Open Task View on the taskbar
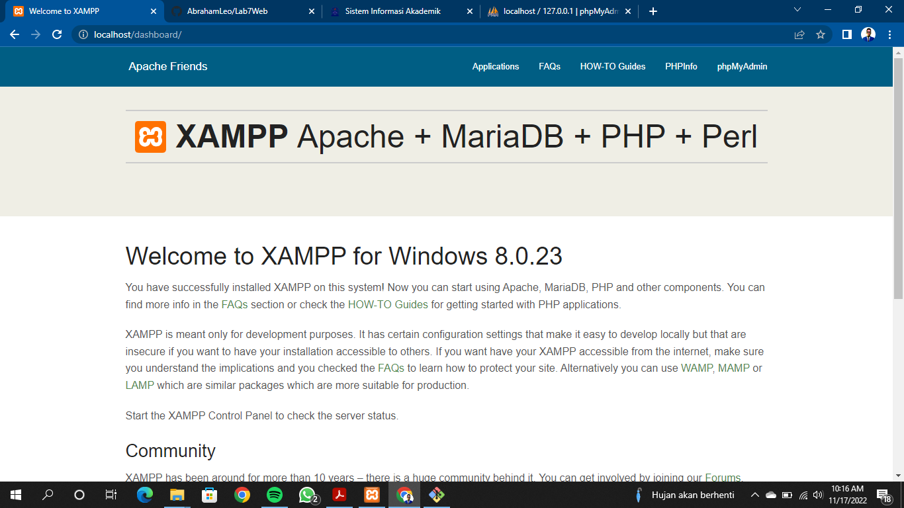Image resolution: width=904 pixels, height=508 pixels. coord(111,495)
